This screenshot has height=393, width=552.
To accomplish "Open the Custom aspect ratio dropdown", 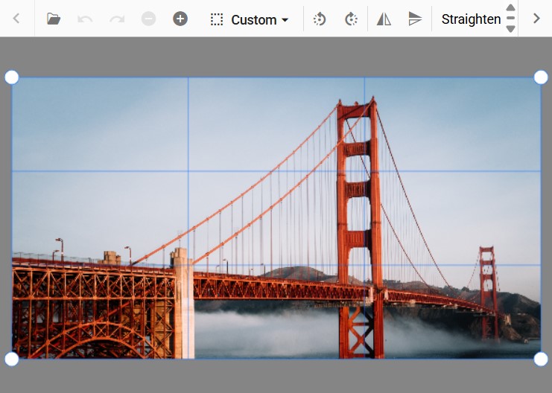I will 260,19.
